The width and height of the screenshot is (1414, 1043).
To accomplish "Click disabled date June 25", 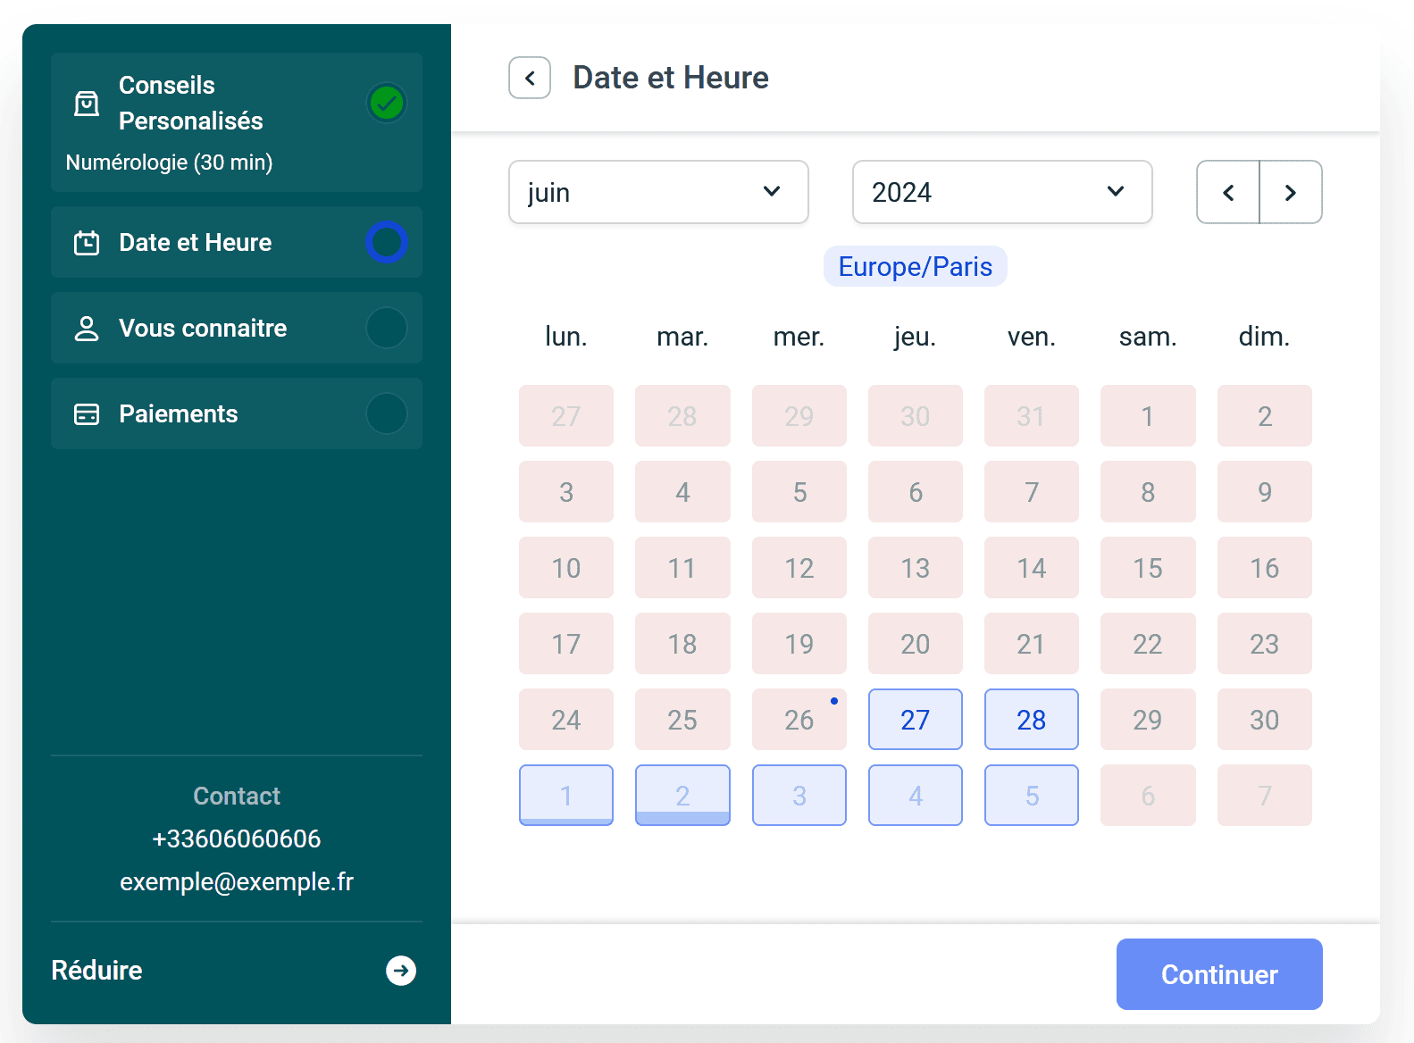I will [x=682, y=719].
